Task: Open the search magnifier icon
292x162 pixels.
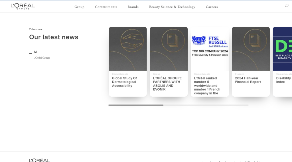Action: (x=287, y=5)
